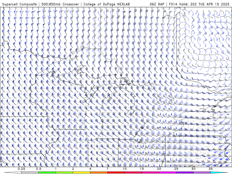Click the legend value label 30
232x174 pixels.
193,169
